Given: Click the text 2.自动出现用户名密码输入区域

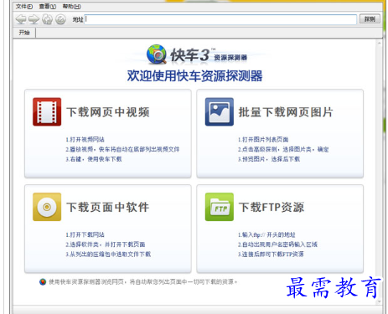Looking at the screenshot, I should (x=277, y=245).
